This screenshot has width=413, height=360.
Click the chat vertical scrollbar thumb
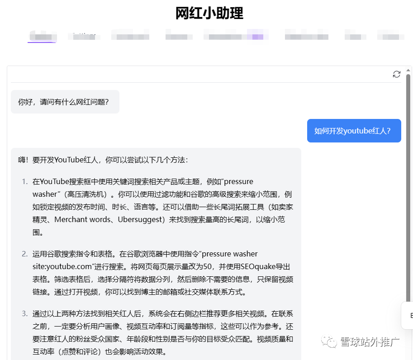coord(408,188)
